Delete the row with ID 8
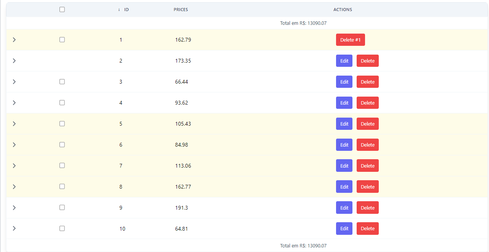Image resolution: width=489 pixels, height=252 pixels. [368, 187]
